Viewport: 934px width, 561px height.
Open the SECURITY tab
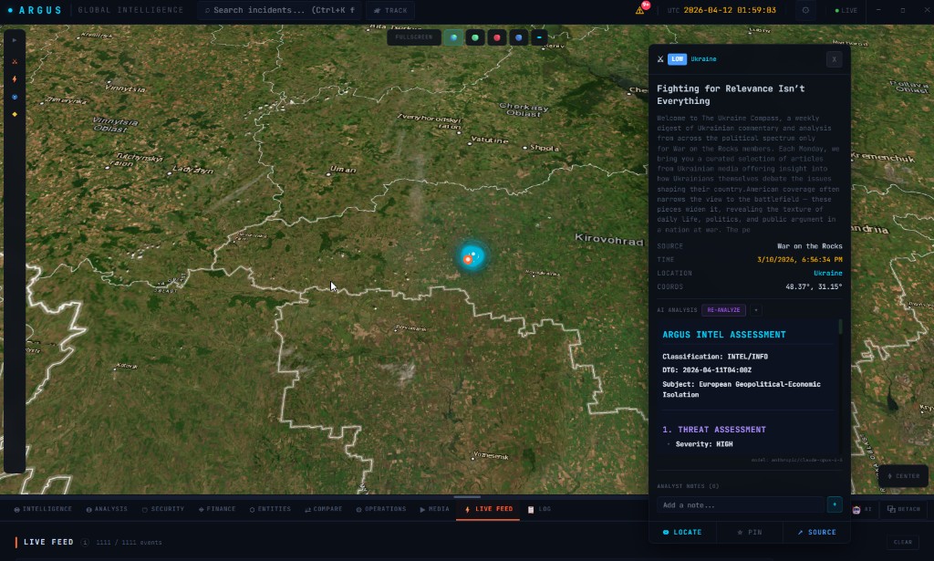(163, 509)
